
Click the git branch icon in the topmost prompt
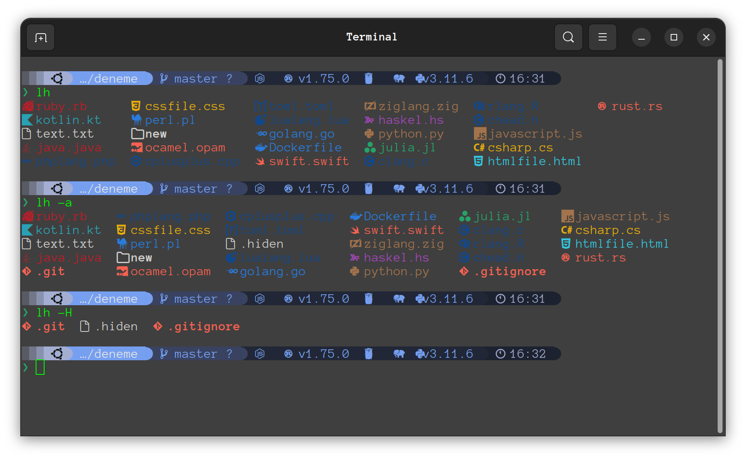tap(164, 79)
